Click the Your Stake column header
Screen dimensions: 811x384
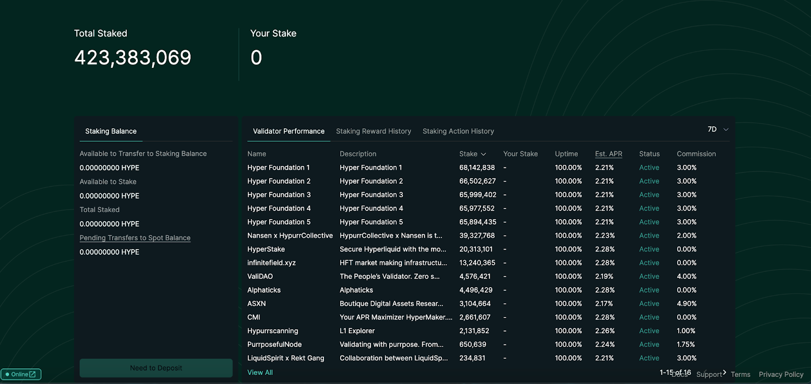(x=521, y=154)
